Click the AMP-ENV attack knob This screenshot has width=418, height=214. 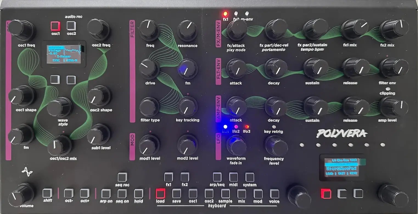(236, 107)
